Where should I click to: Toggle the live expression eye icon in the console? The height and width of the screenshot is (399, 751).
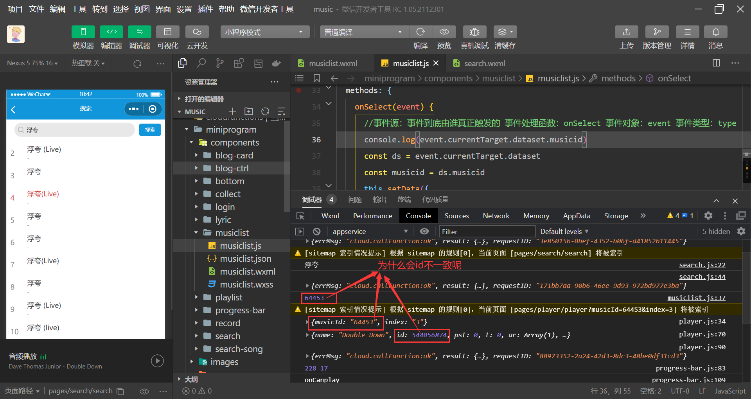tap(424, 232)
